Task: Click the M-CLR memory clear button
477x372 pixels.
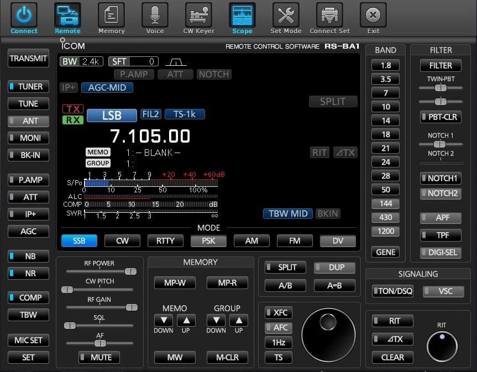Action: point(227,357)
